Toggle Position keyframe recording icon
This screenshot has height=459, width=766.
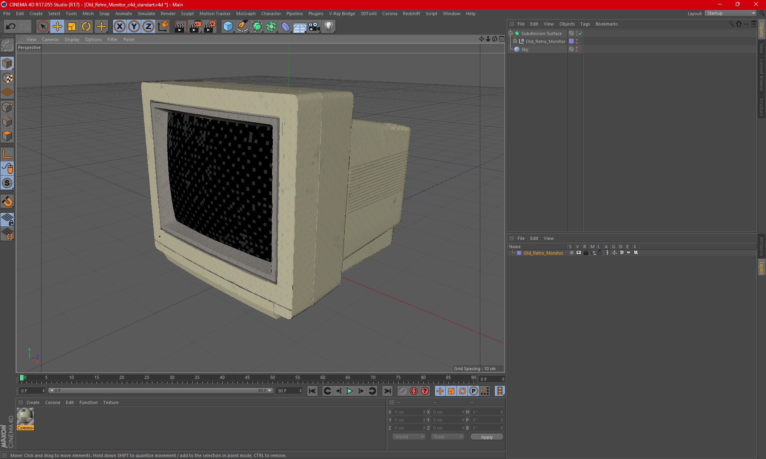coord(440,391)
